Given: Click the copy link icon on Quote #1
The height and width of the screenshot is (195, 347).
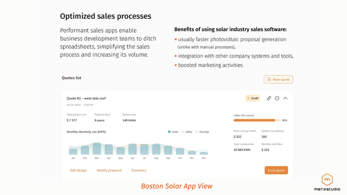Looking at the screenshot, I should (x=269, y=98).
